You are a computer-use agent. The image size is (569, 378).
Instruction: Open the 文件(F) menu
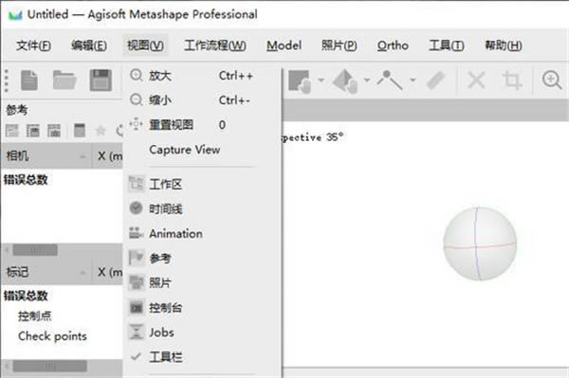pos(33,45)
